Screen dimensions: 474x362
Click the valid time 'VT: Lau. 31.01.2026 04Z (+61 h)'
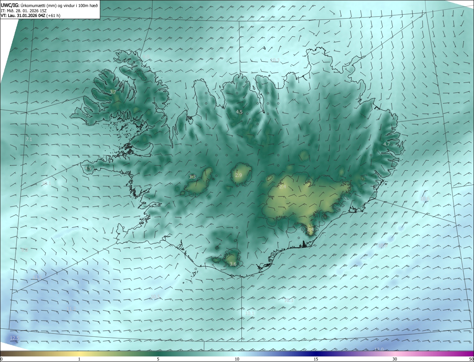click(31, 16)
